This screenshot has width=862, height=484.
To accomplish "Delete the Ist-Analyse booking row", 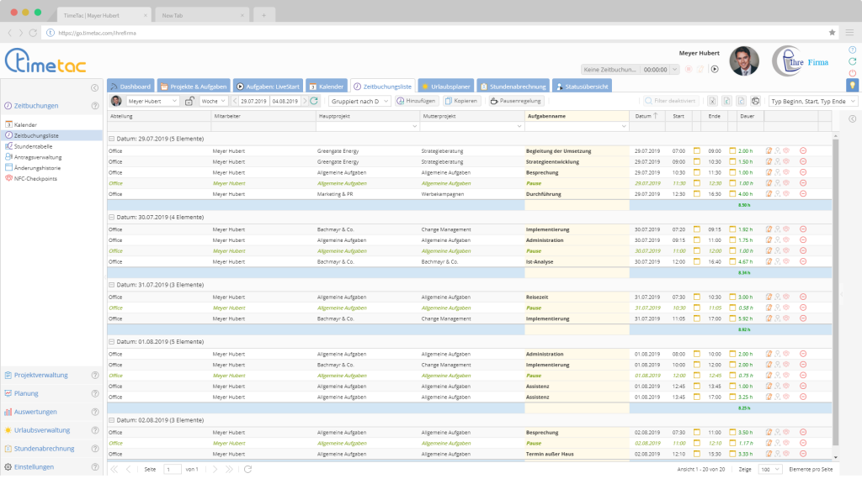I will [x=802, y=262].
